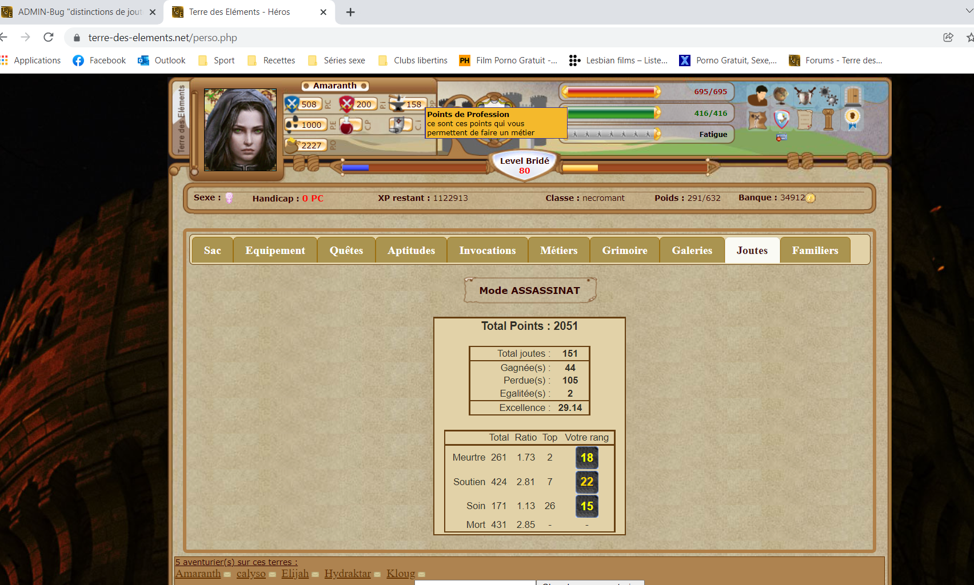Open the Elijah adventurer link

295,574
